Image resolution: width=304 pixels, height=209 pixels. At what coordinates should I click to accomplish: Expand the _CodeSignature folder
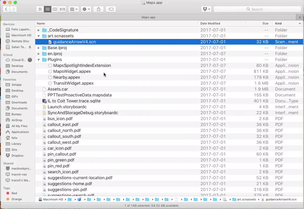38,30
